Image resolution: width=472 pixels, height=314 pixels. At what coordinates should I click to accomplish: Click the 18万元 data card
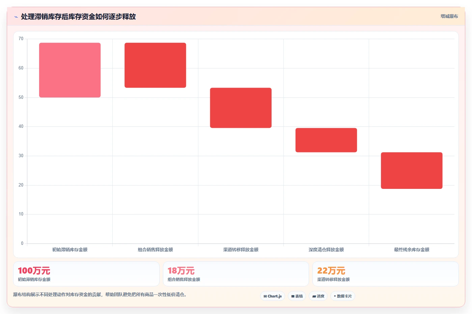[236, 274]
